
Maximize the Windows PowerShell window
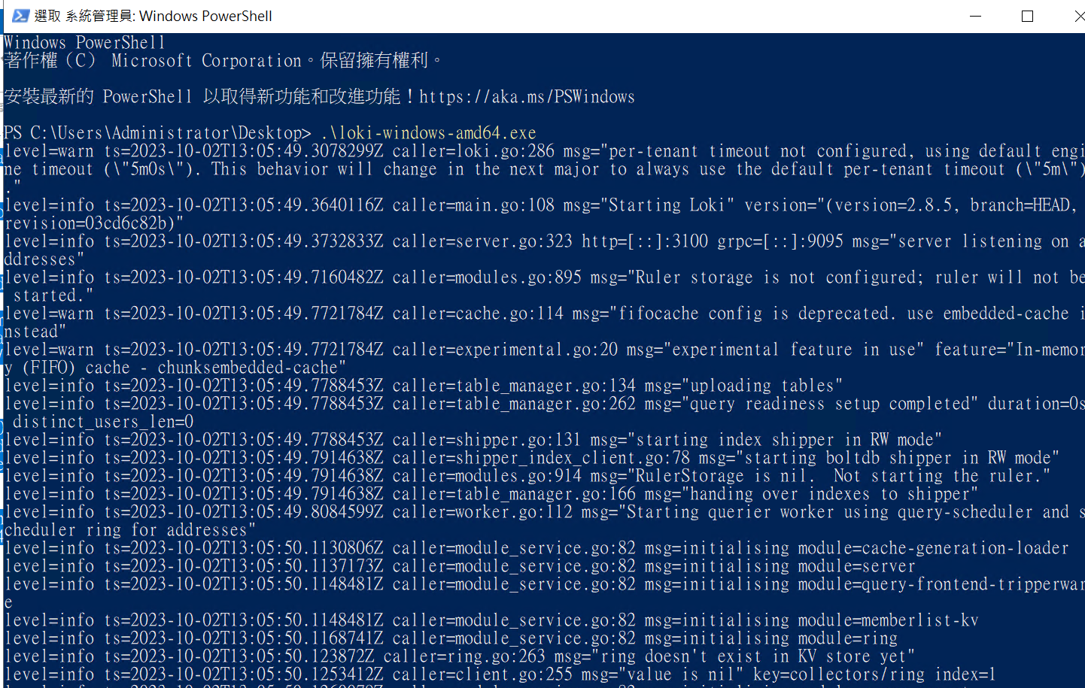point(1027,16)
